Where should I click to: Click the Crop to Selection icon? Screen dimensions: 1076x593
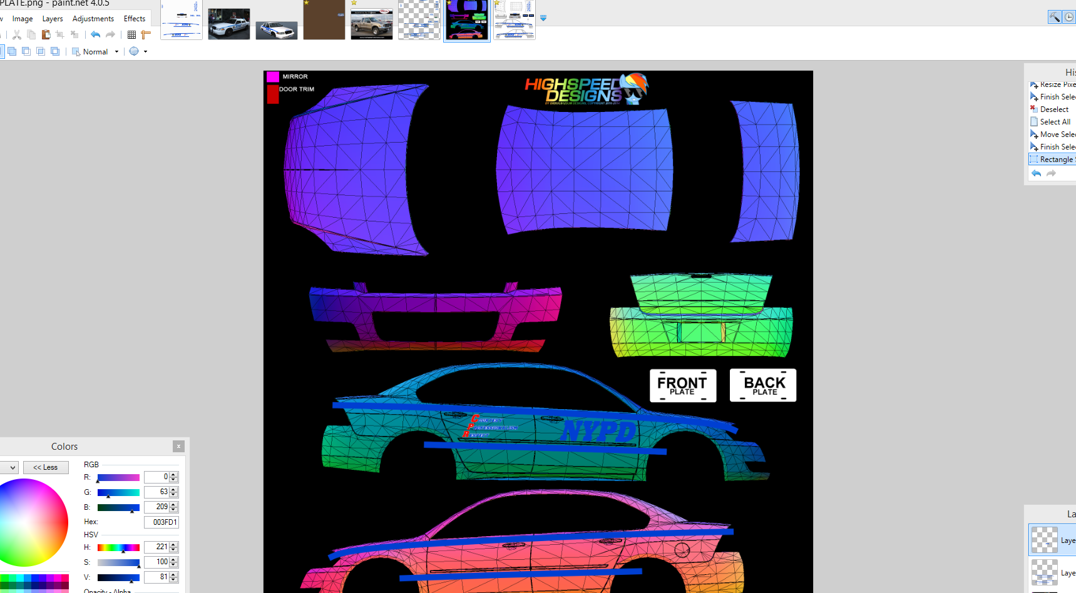click(60, 35)
